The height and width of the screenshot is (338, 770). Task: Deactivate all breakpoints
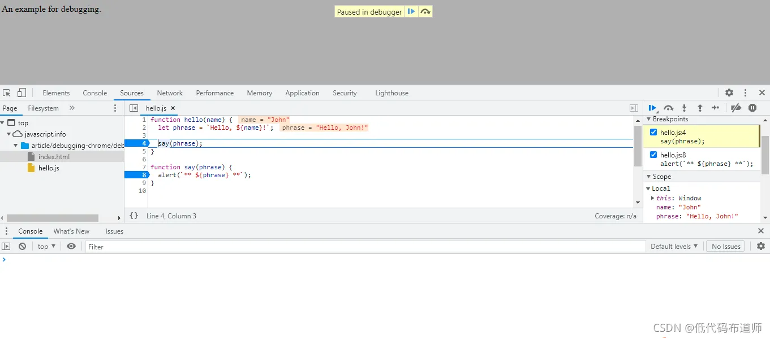[736, 108]
